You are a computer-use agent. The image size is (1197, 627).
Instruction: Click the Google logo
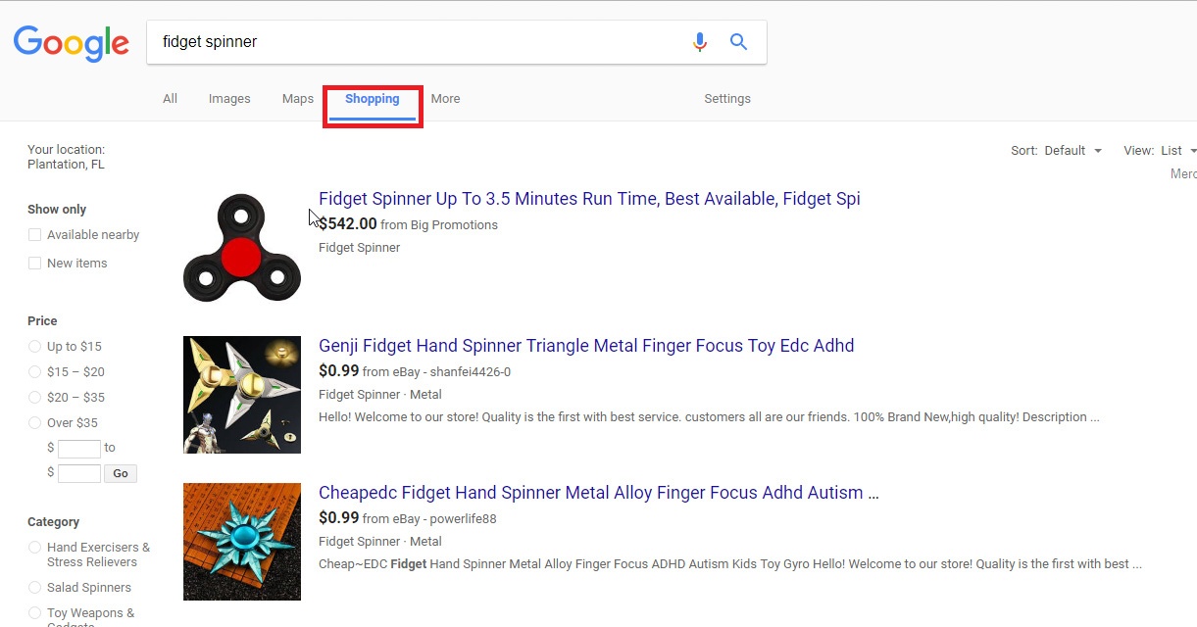pos(72,44)
